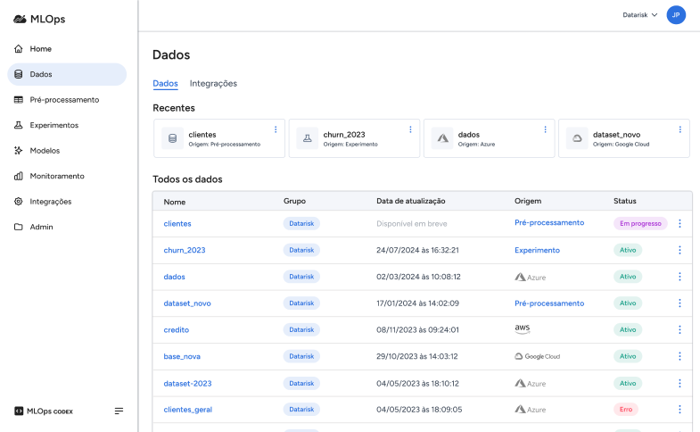Viewport: 700px width, 432px height.
Task: Open the Admin folder icon
Action: (x=19, y=227)
